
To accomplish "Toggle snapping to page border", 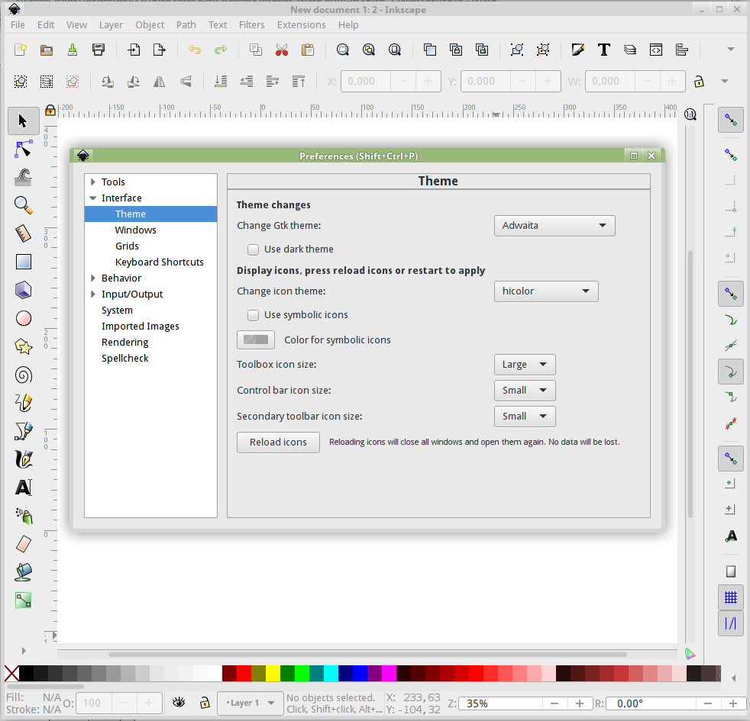I will coord(730,571).
